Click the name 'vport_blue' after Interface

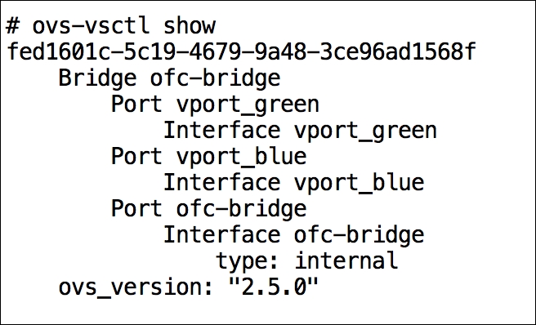click(360, 183)
